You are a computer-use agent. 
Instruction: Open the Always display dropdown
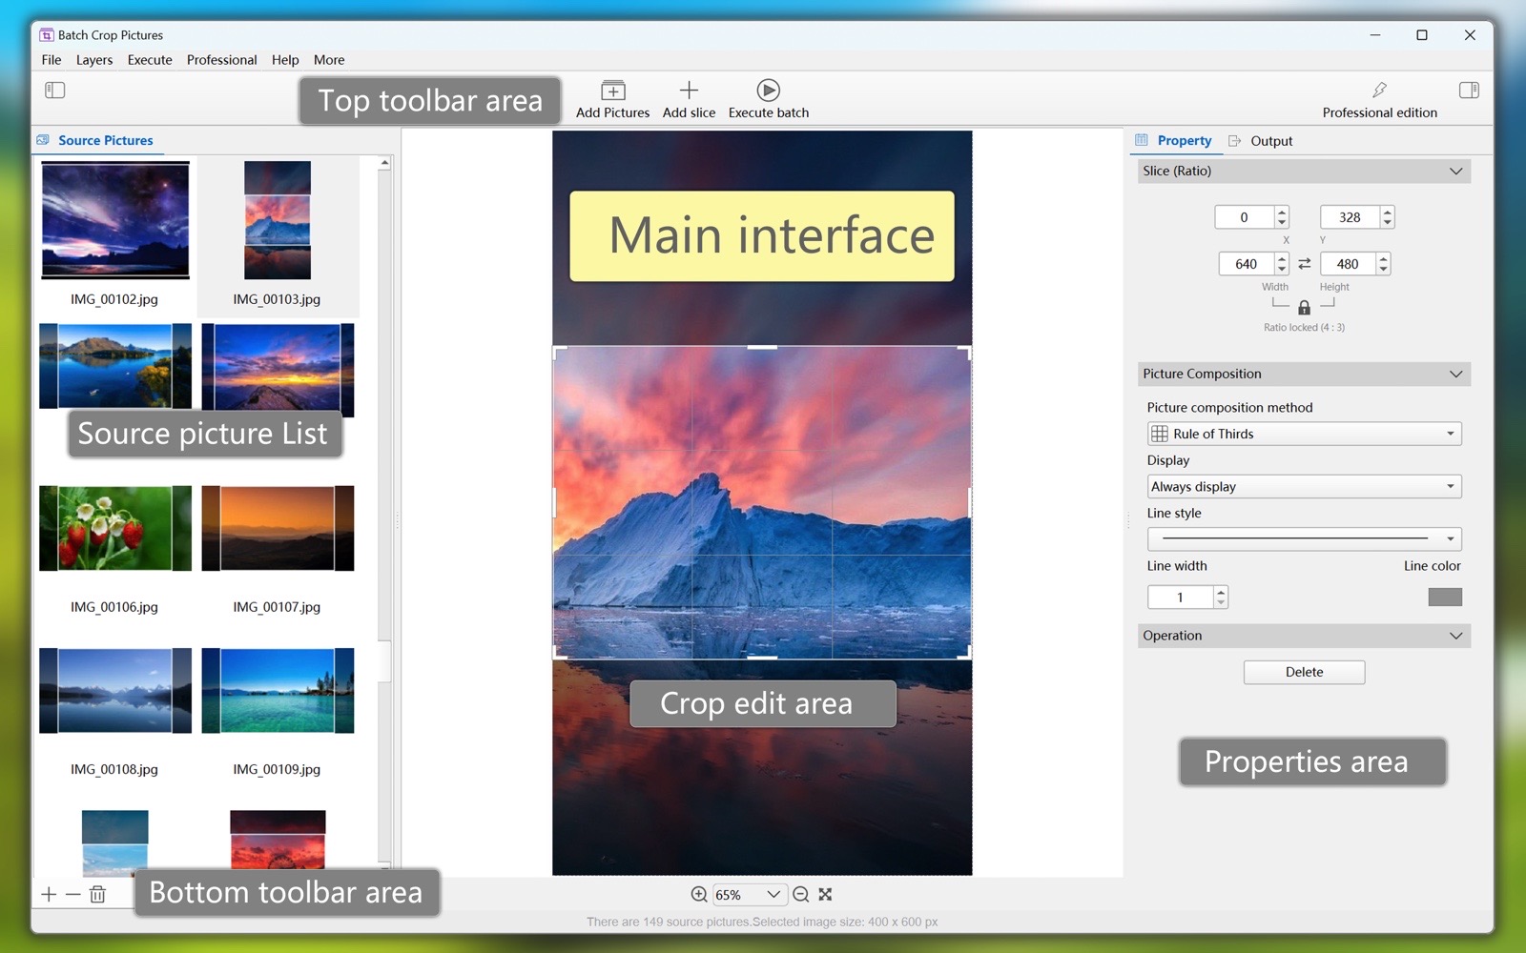point(1304,487)
